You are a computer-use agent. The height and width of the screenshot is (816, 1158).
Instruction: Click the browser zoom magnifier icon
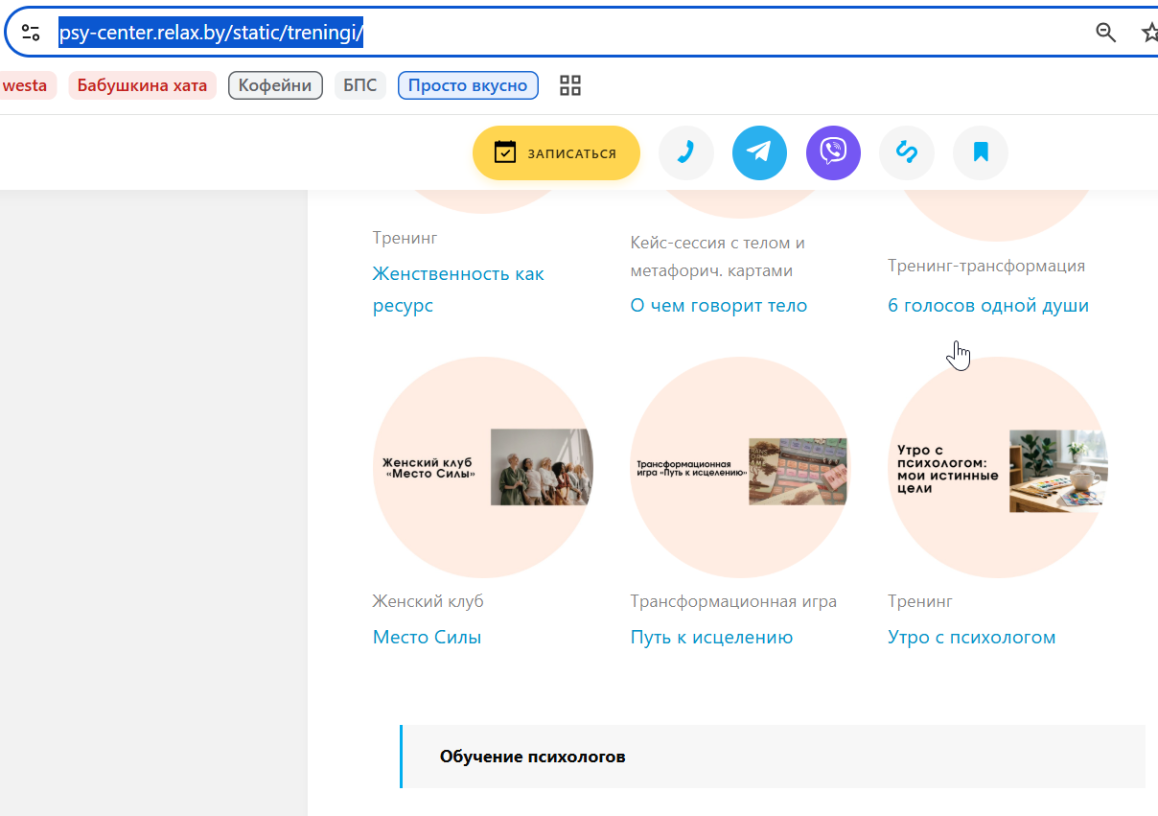pyautogui.click(x=1106, y=33)
